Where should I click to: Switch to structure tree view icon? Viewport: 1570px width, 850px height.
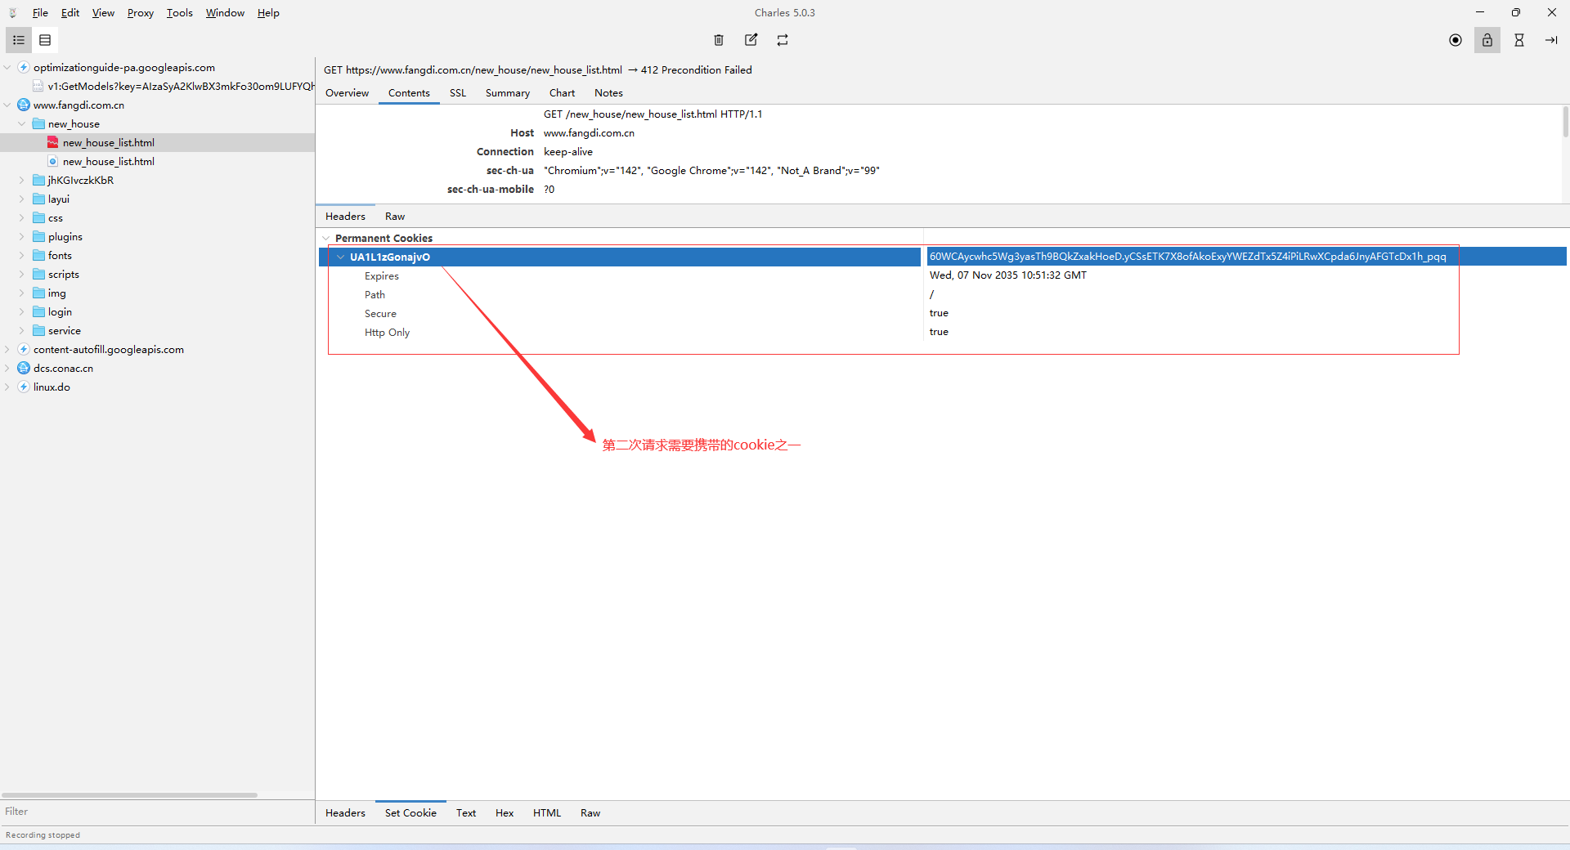pos(19,40)
